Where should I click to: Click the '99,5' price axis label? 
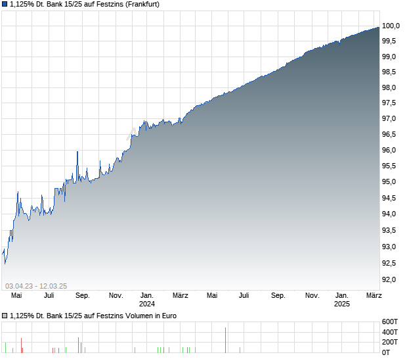(x=389, y=41)
